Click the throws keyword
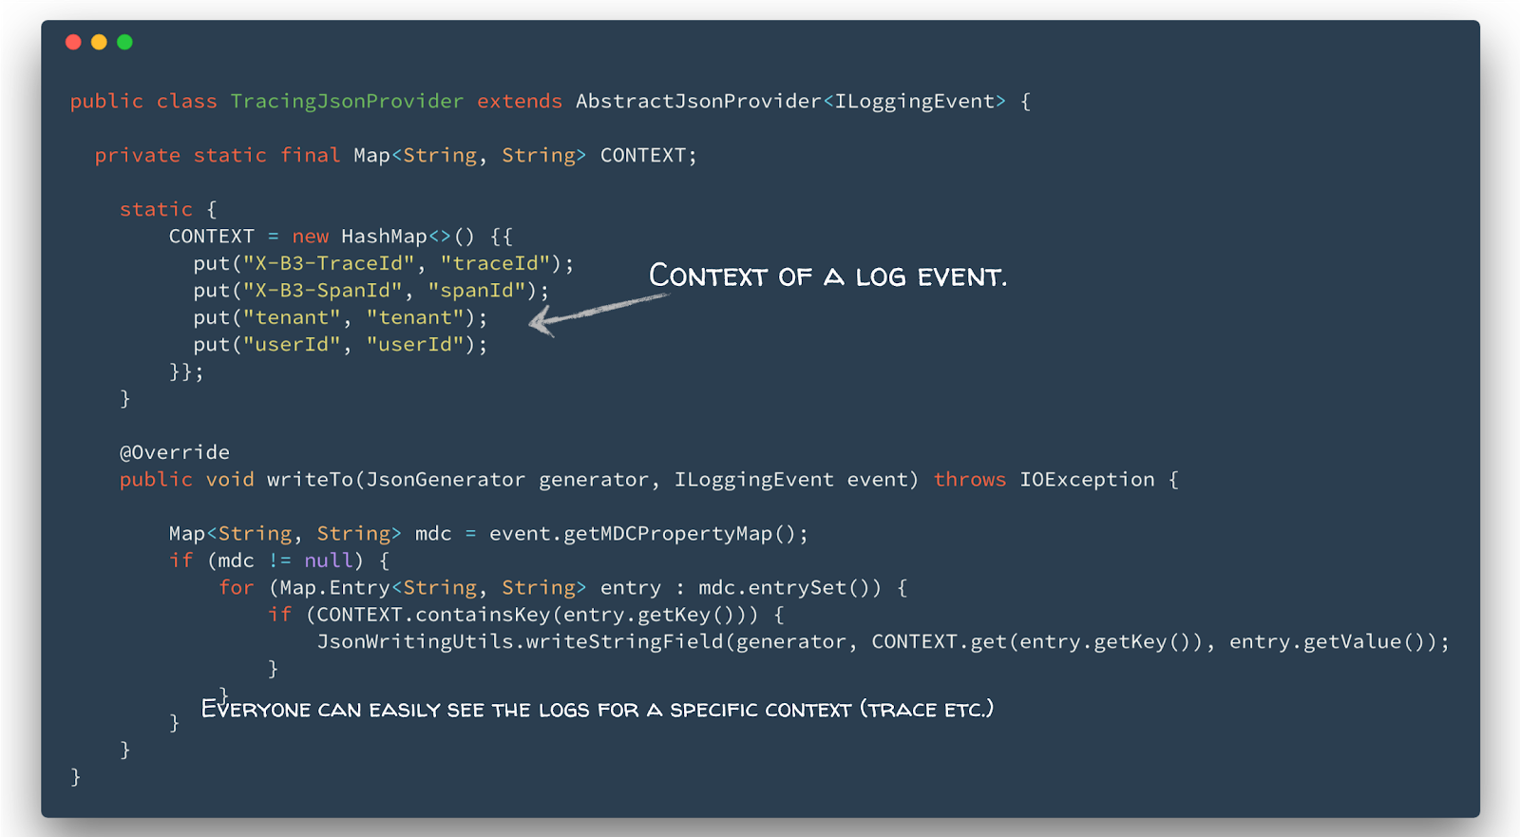 point(970,480)
